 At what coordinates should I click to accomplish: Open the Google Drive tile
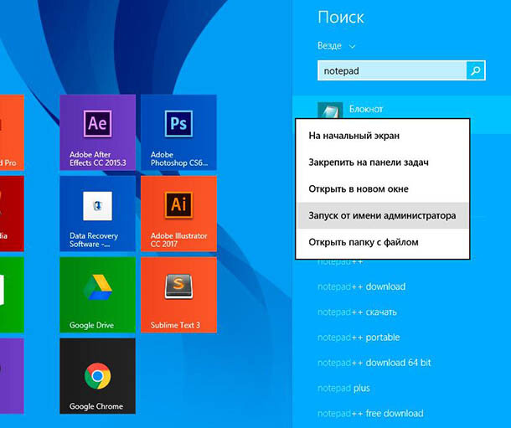tap(97, 295)
